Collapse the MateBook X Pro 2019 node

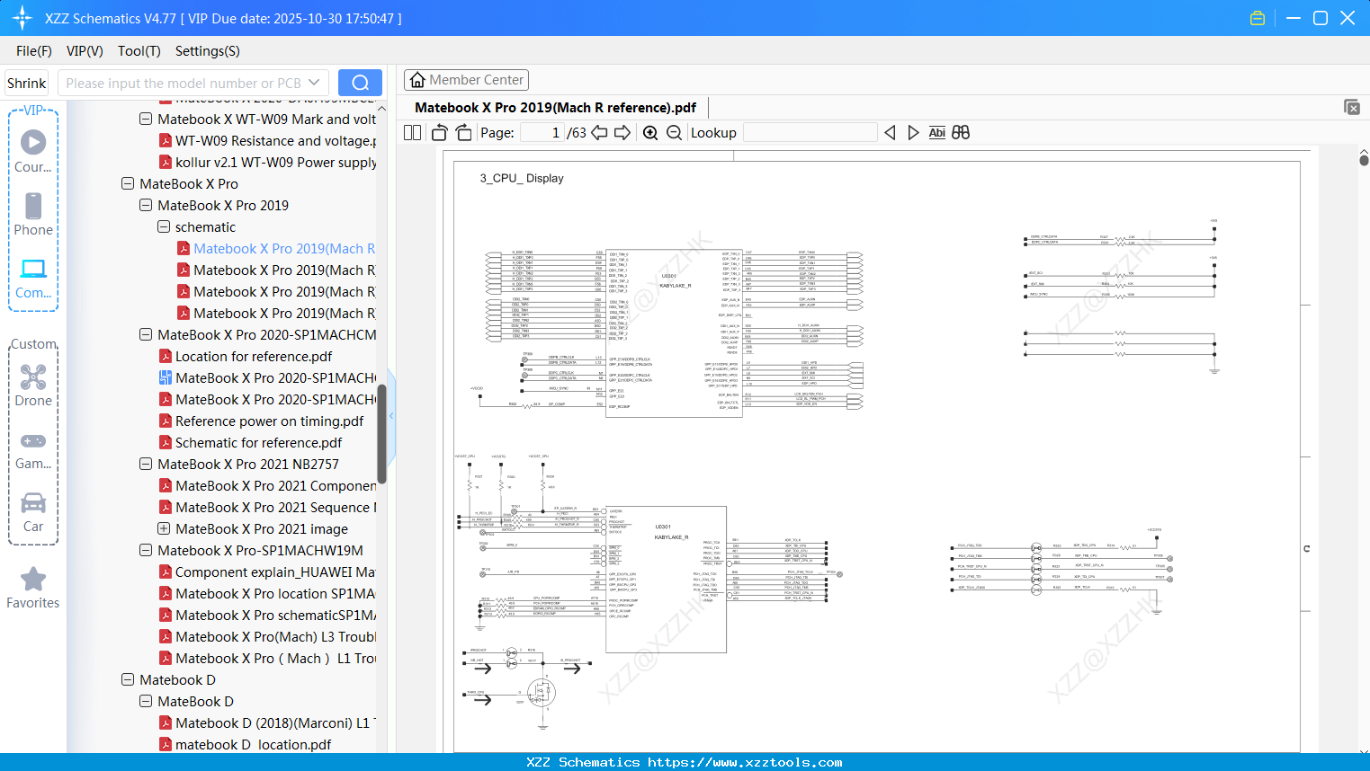(146, 205)
